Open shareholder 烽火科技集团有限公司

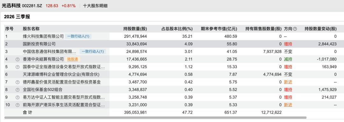pos(43,36)
